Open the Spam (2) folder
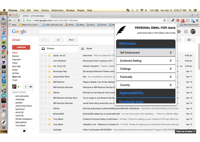 click(x=16, y=77)
